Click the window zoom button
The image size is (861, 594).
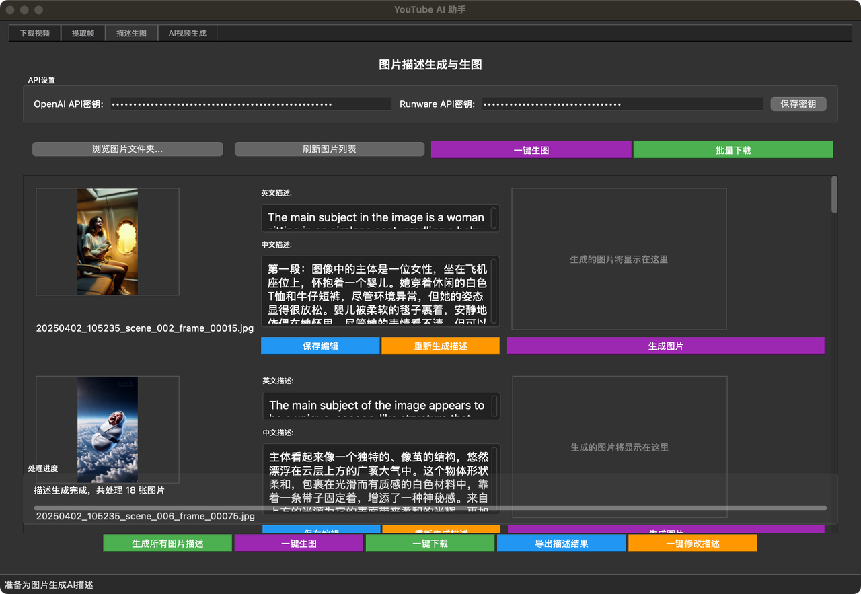point(38,10)
